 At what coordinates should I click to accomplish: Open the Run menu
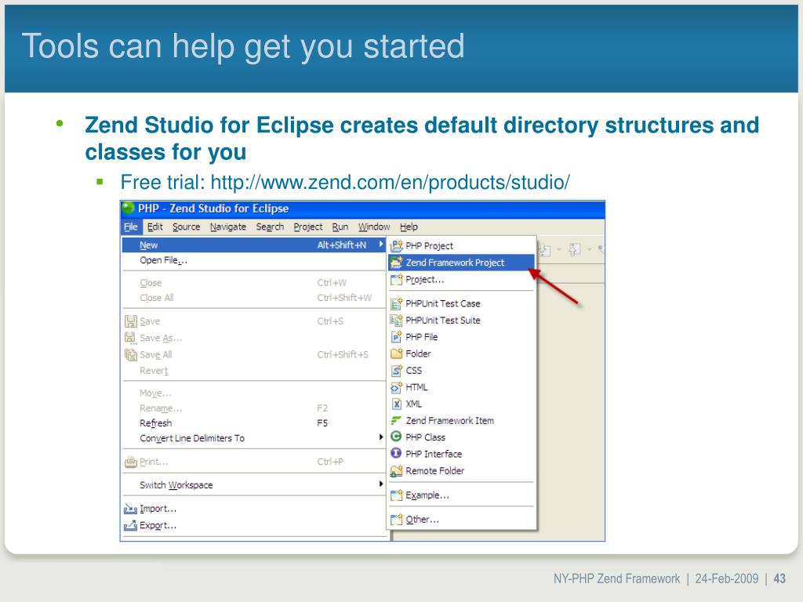click(340, 227)
